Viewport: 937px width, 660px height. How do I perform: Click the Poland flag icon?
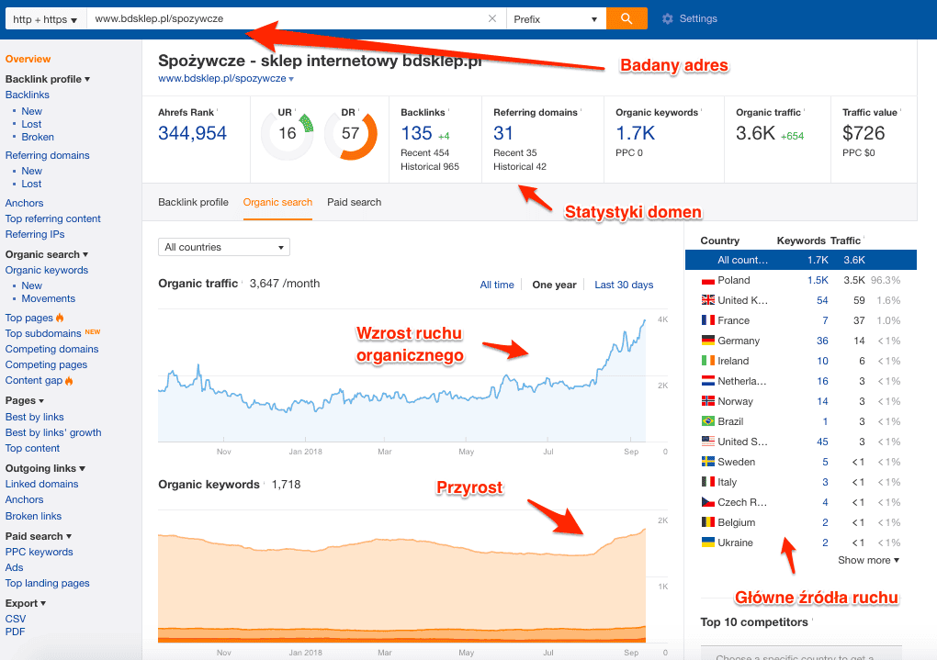pyautogui.click(x=707, y=280)
